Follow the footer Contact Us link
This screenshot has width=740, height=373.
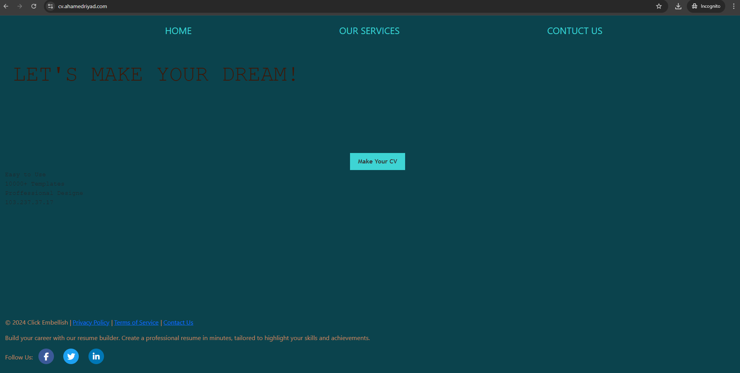(x=178, y=323)
